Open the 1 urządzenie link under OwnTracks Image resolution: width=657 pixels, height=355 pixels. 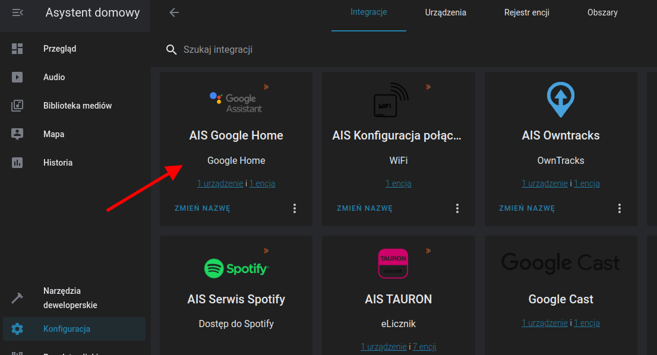pyautogui.click(x=545, y=183)
